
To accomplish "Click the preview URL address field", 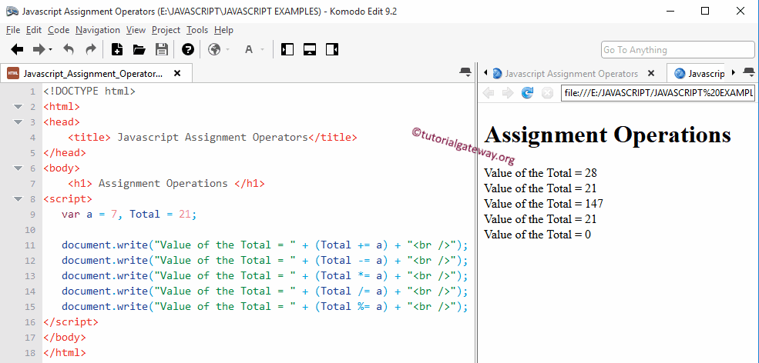I will pos(658,93).
